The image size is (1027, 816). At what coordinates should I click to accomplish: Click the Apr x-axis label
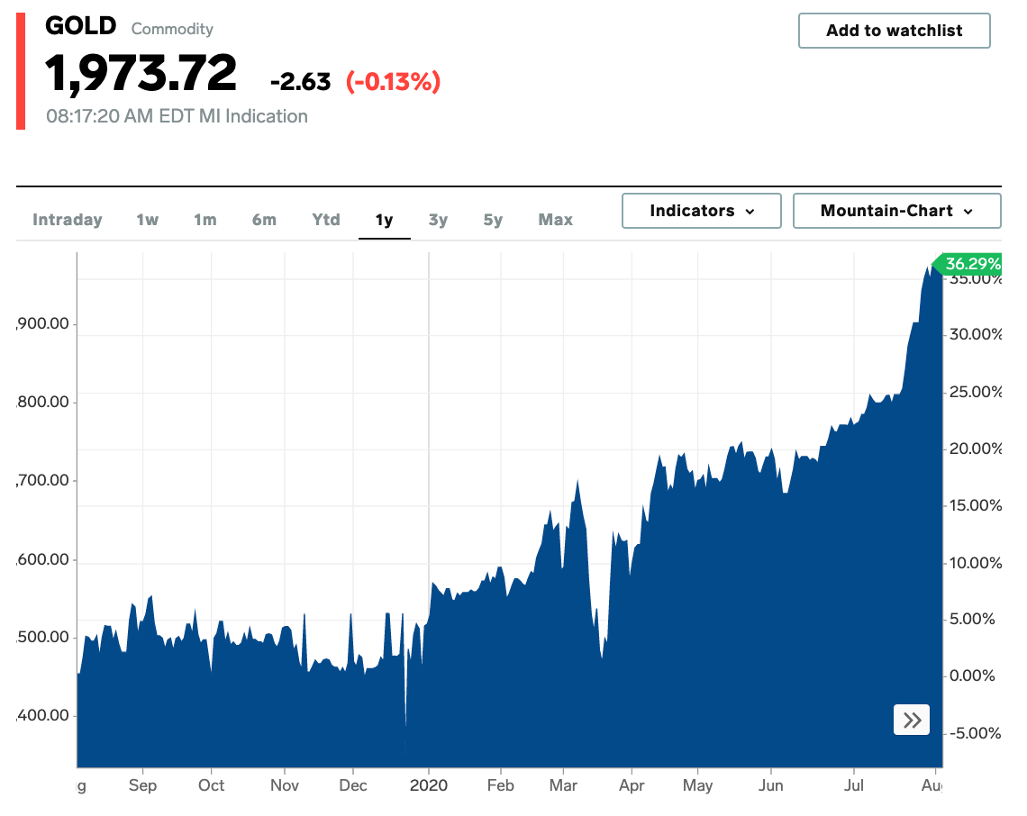[x=632, y=785]
